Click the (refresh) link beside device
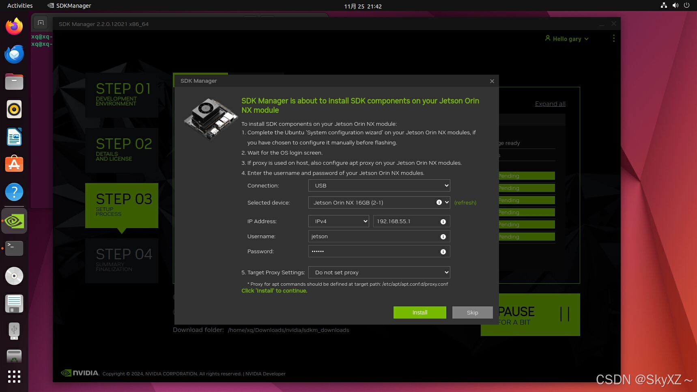The width and height of the screenshot is (697, 392). point(465,202)
